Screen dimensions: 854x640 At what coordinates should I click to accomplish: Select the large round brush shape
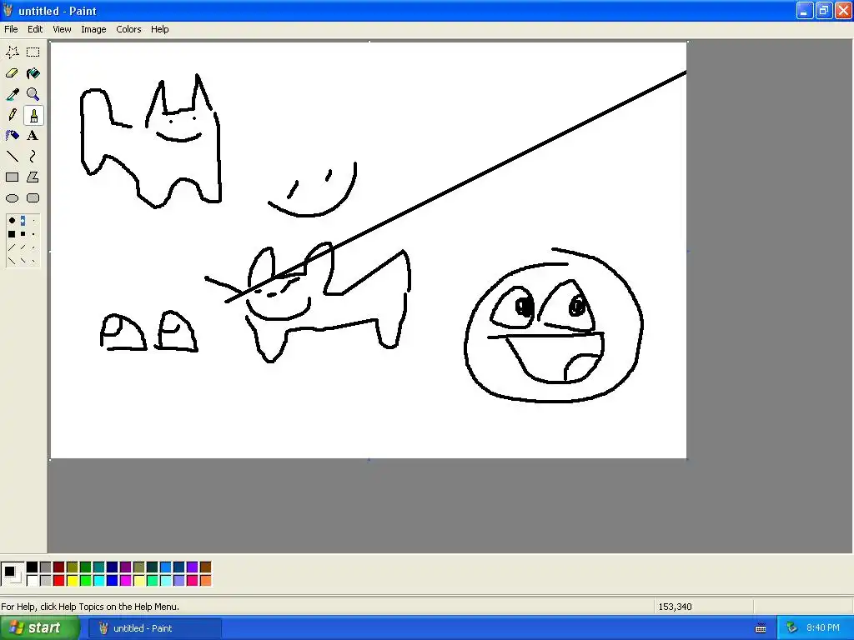tap(12, 221)
